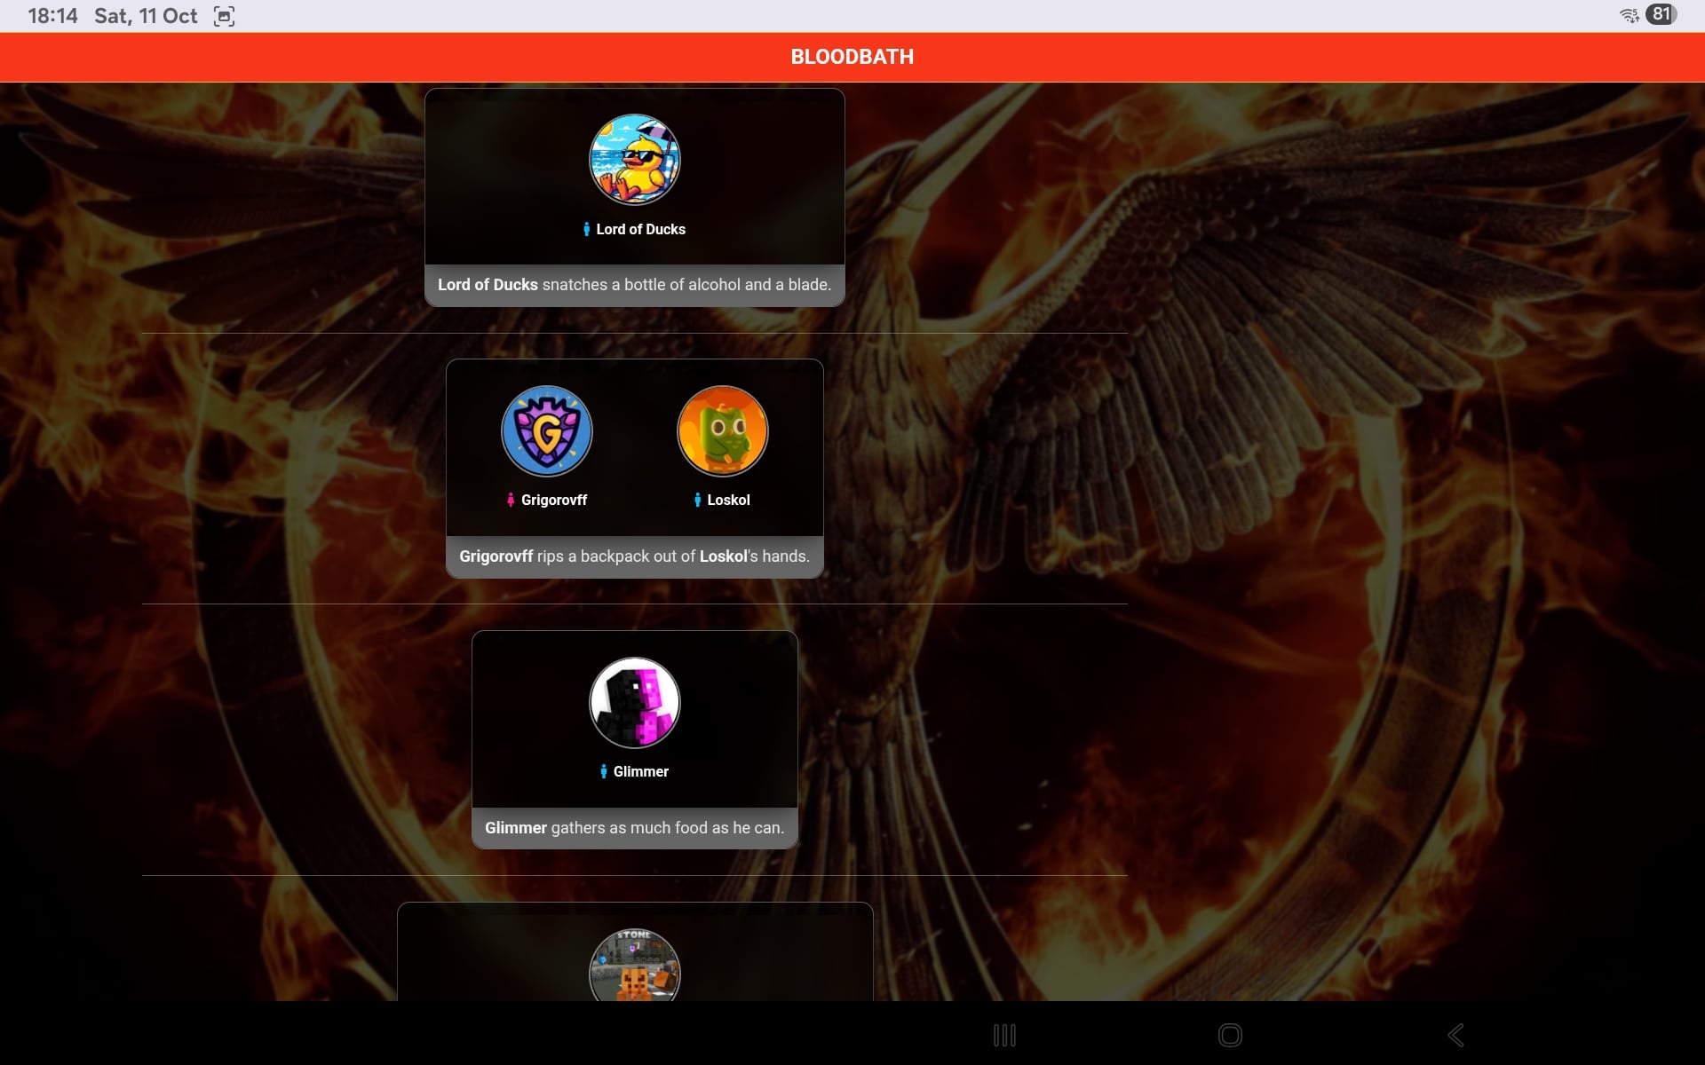Viewport: 1705px width, 1065px height.
Task: Tap the Grigorovff shield avatar
Action: point(547,431)
